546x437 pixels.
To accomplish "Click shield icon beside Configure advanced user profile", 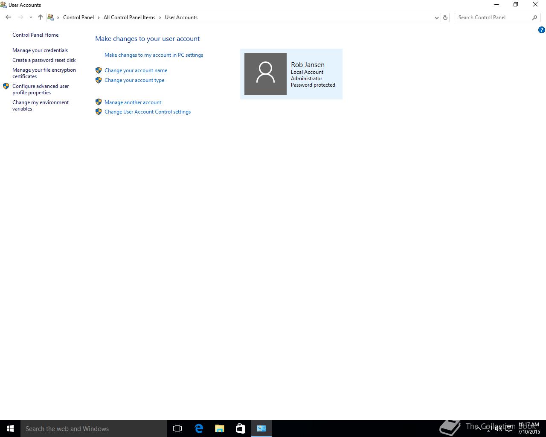I will [6, 86].
